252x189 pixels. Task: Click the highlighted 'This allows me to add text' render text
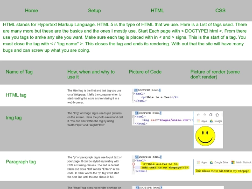tap(223, 171)
